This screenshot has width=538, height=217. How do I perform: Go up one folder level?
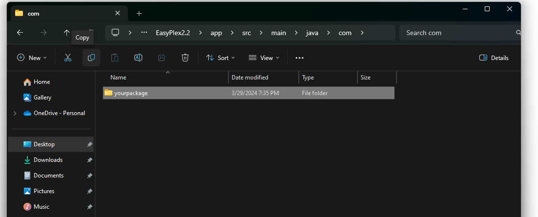66,33
